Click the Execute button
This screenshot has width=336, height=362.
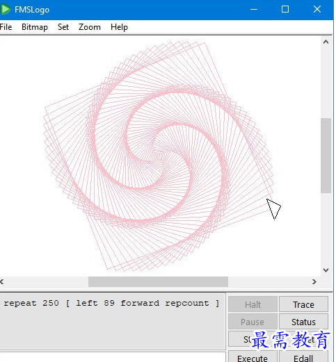tap(253, 356)
